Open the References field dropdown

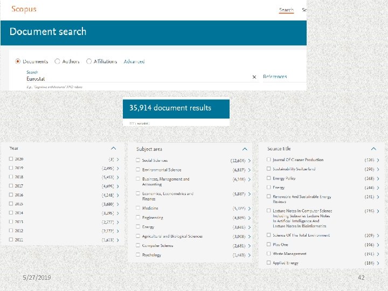(x=275, y=77)
